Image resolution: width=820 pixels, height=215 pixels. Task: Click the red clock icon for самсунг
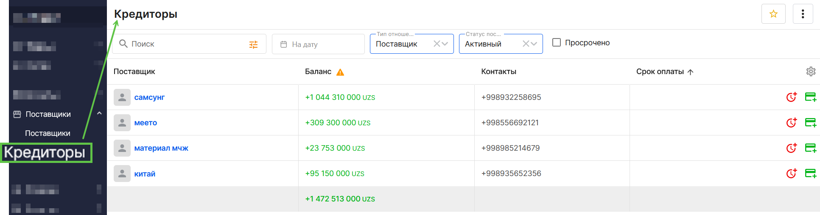791,97
